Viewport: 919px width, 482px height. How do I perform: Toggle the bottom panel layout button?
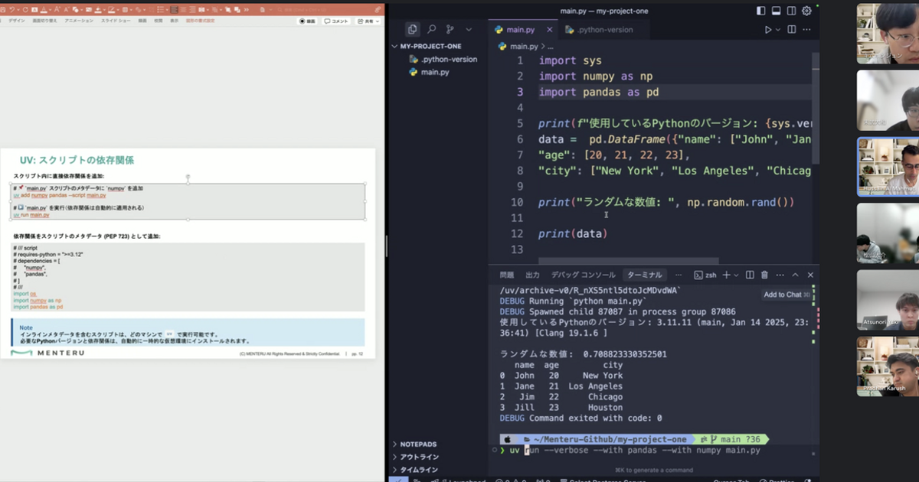pos(776,11)
